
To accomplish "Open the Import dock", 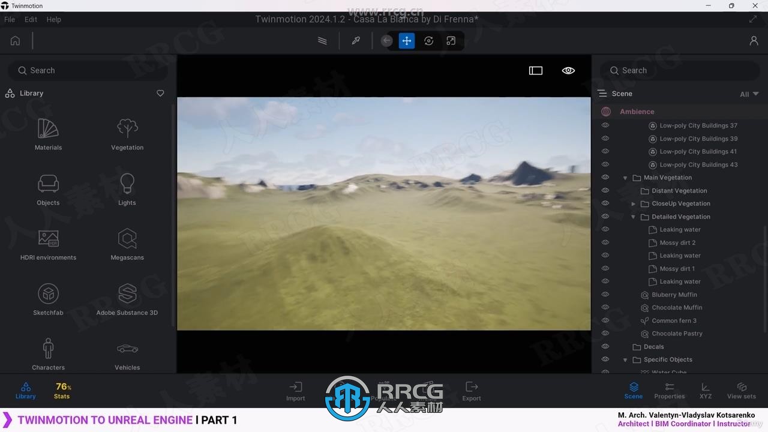I will click(295, 391).
